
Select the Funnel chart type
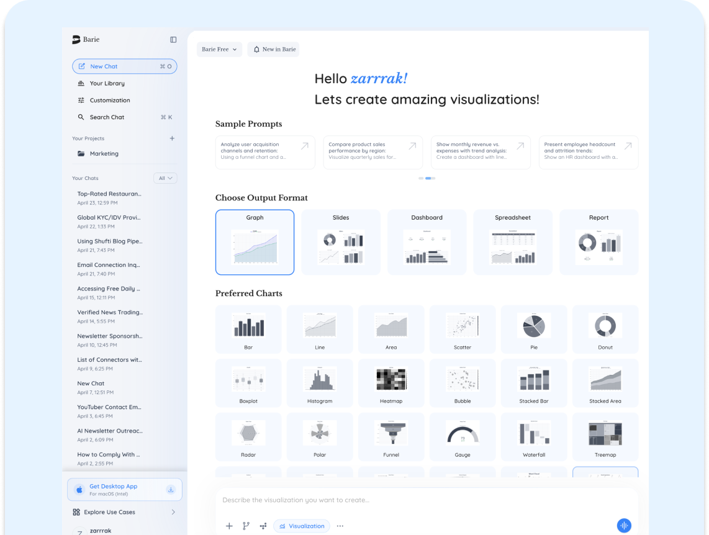(x=391, y=436)
